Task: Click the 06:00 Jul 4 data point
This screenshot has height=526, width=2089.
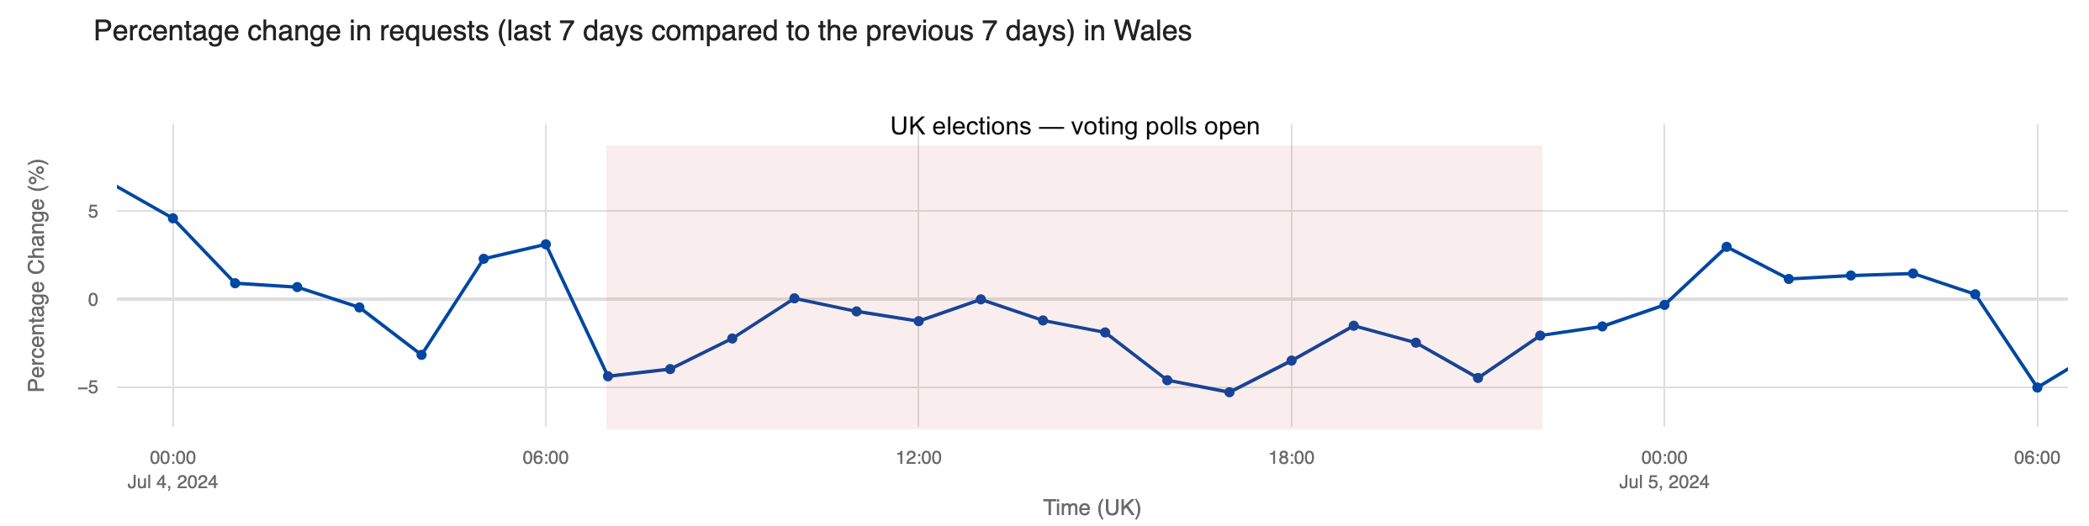Action: [x=546, y=245]
